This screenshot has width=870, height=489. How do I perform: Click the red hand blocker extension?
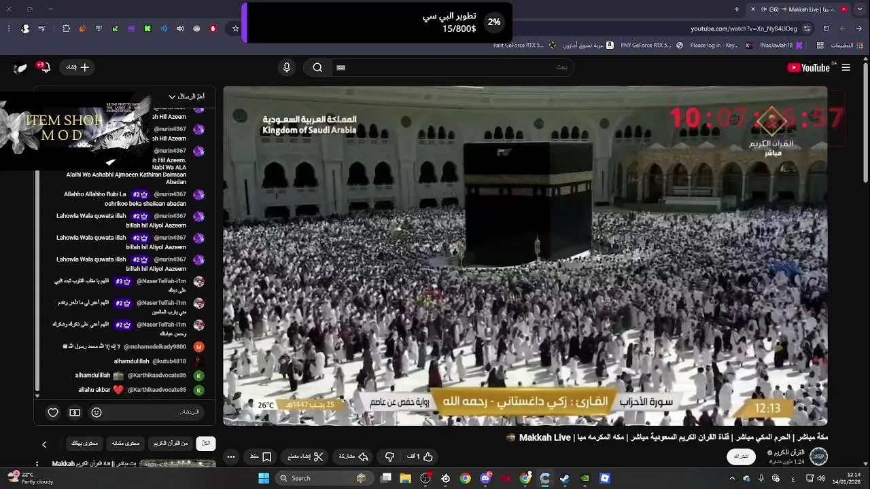point(213,29)
